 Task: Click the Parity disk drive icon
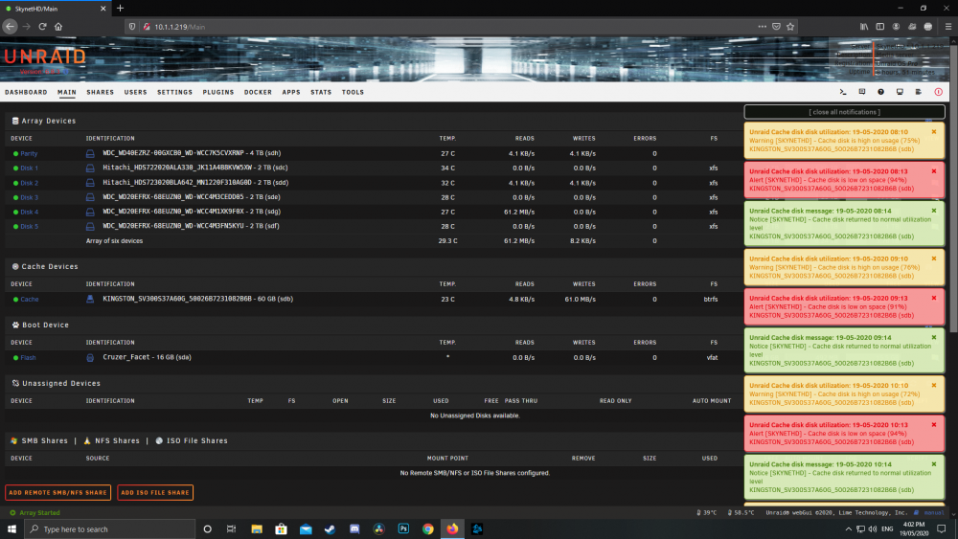tap(90, 154)
